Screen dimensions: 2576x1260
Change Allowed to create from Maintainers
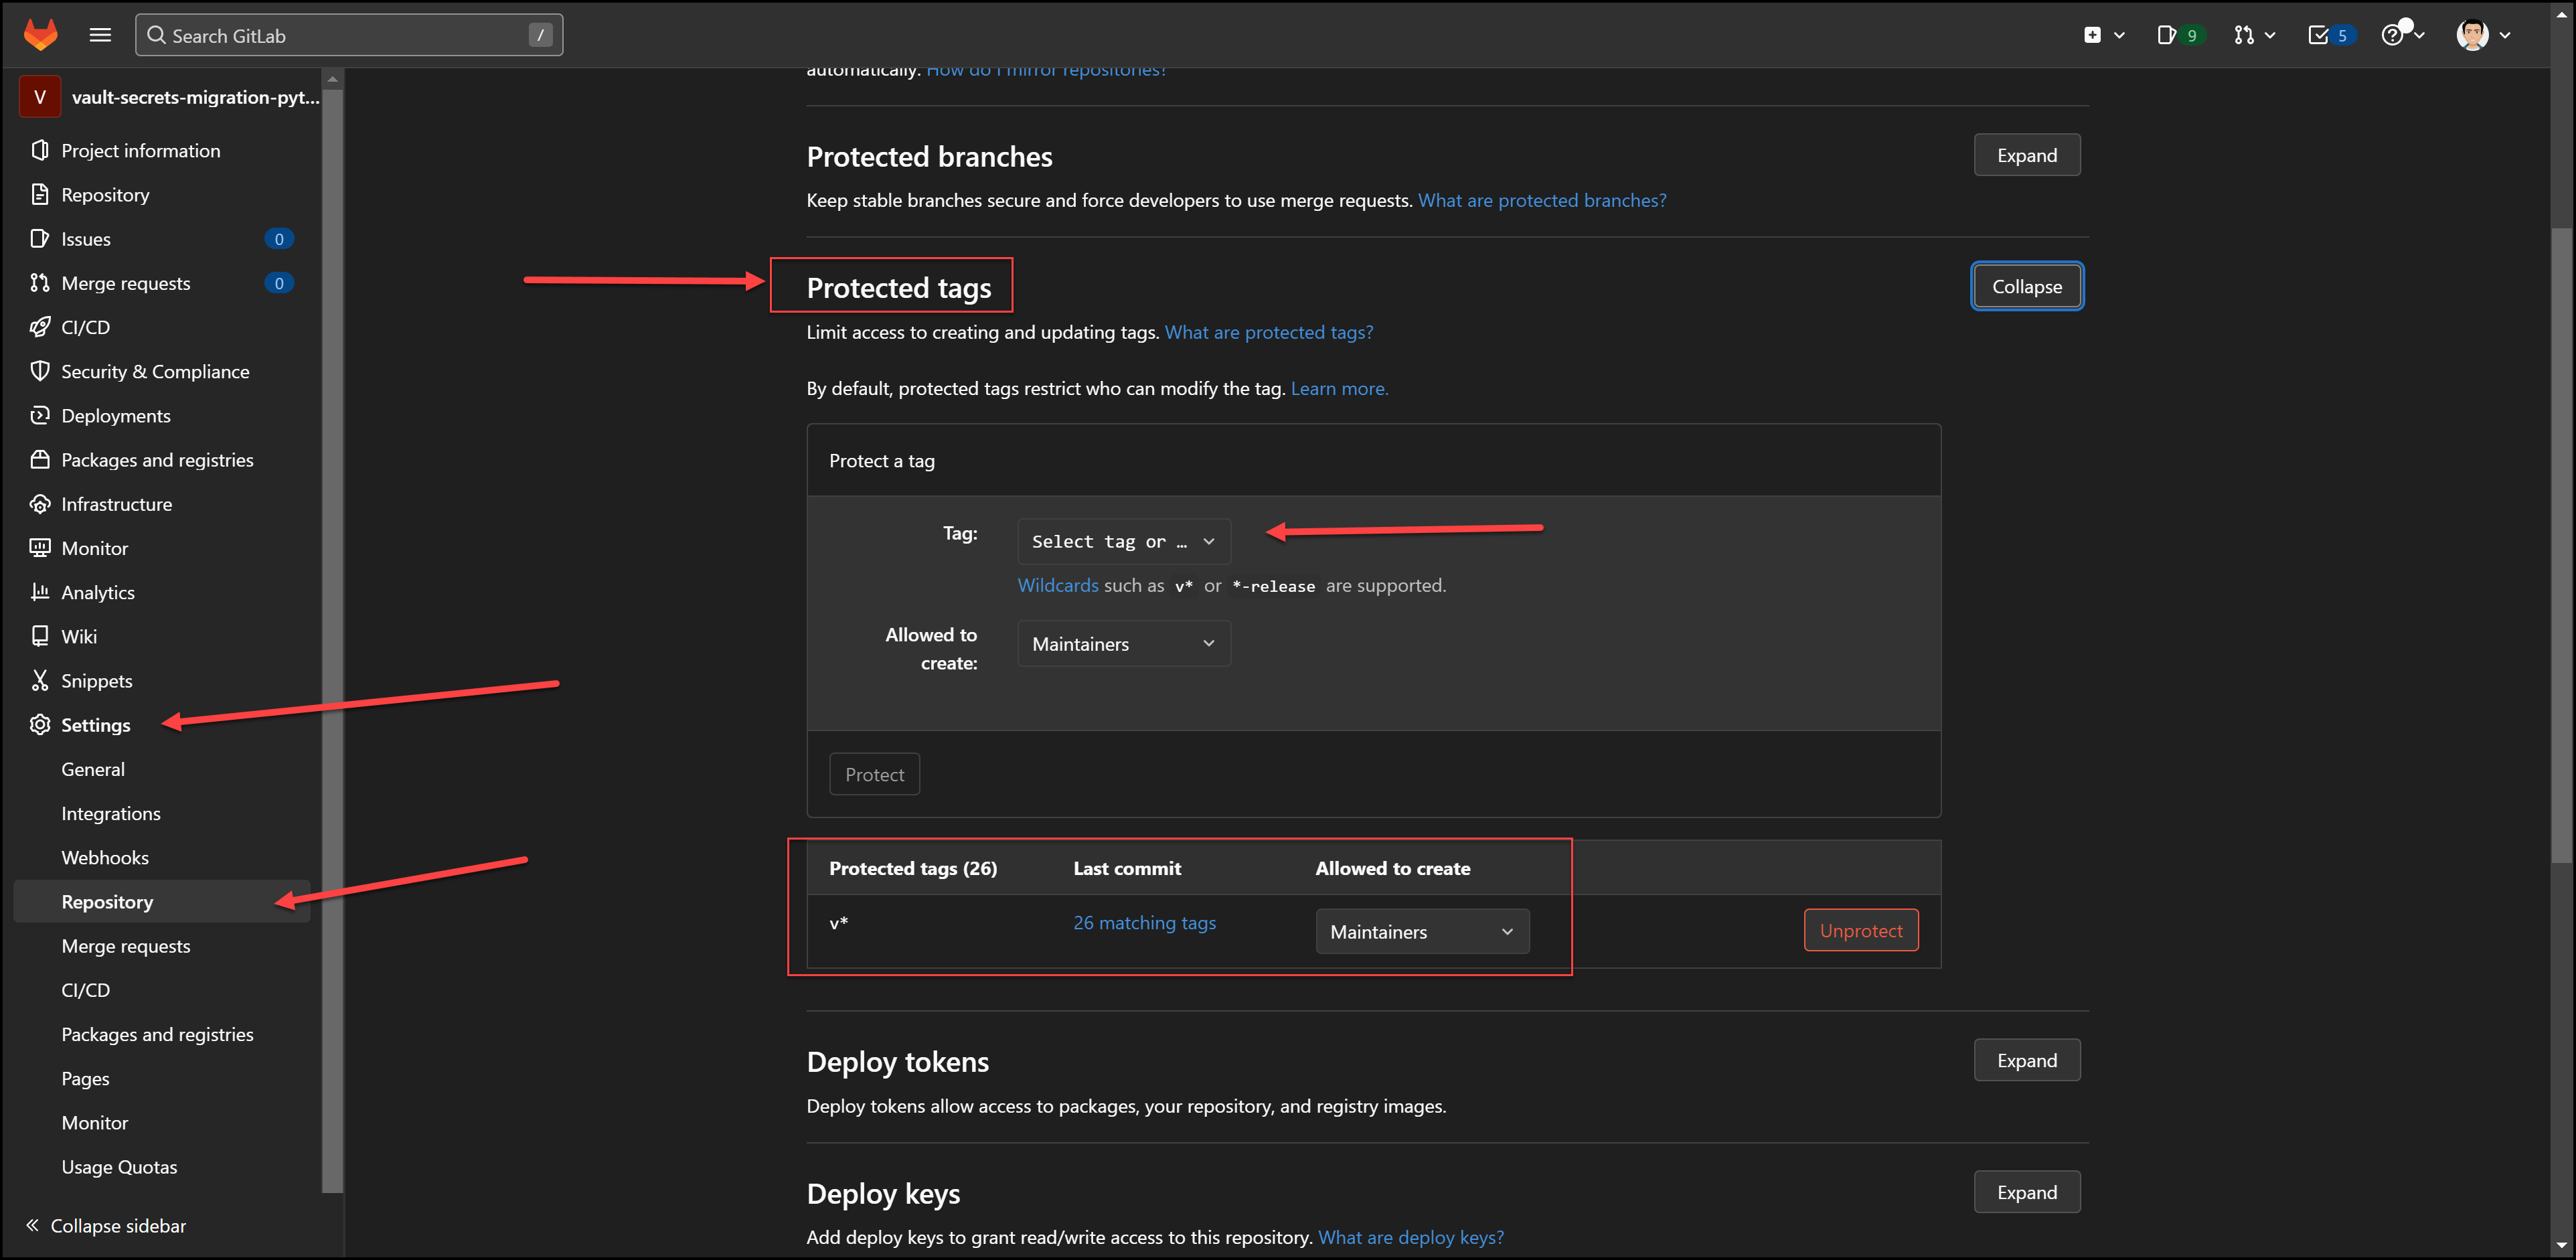[x=1123, y=643]
